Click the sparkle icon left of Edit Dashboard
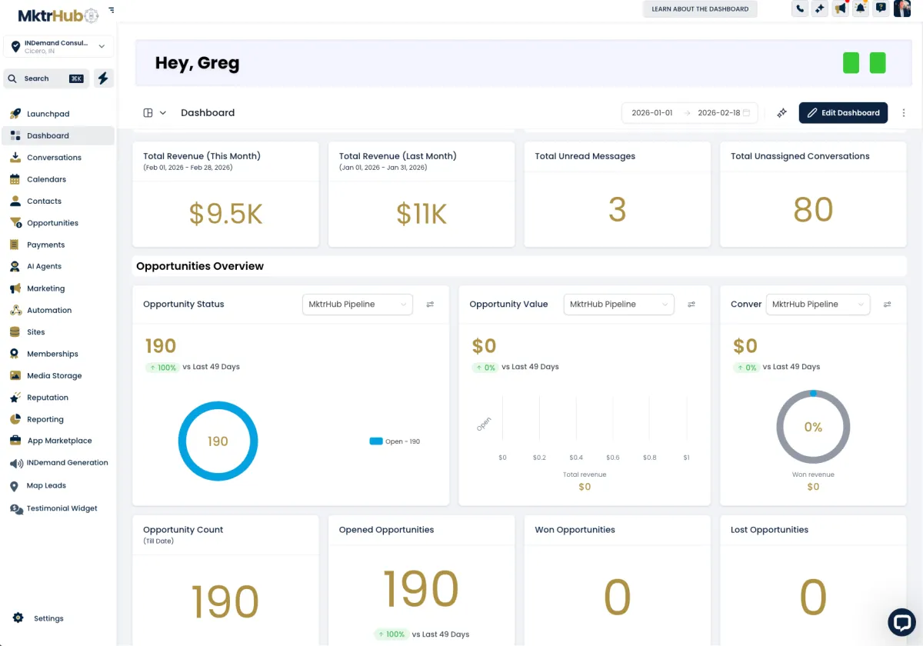The height and width of the screenshot is (646, 923). coord(781,113)
